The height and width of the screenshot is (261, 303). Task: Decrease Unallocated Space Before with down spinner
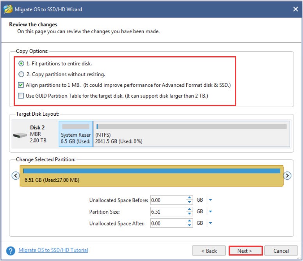click(x=189, y=202)
